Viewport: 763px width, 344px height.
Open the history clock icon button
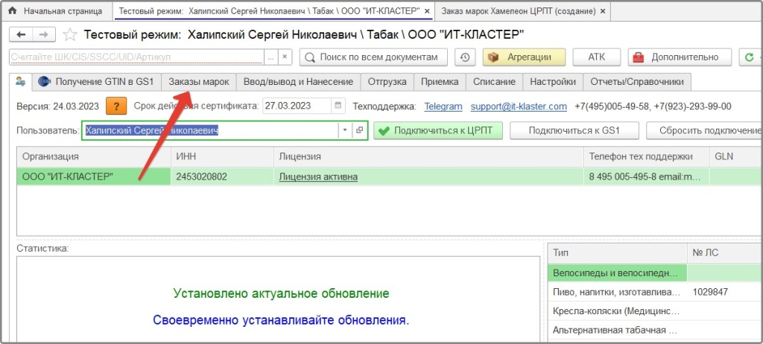[465, 57]
